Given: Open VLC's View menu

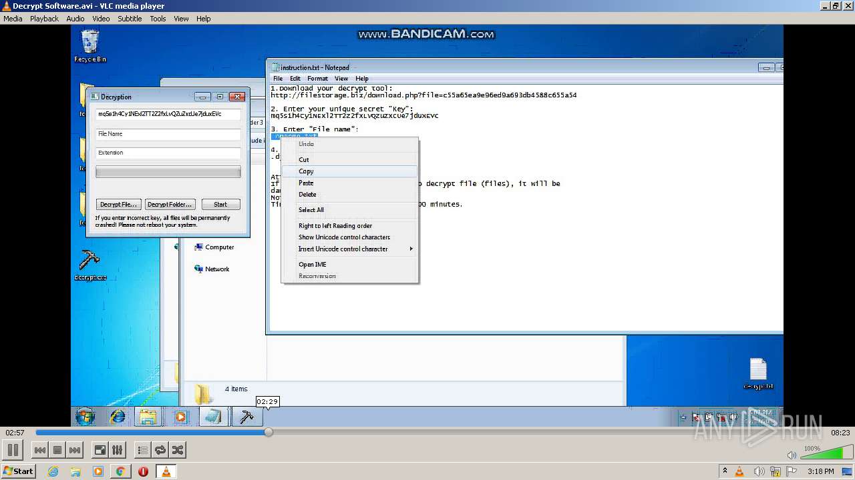Looking at the screenshot, I should pyautogui.click(x=181, y=19).
